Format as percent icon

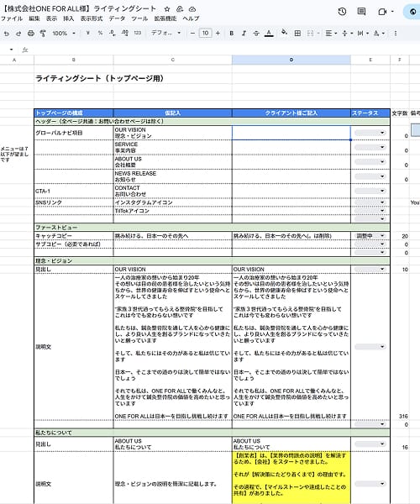coord(100,33)
